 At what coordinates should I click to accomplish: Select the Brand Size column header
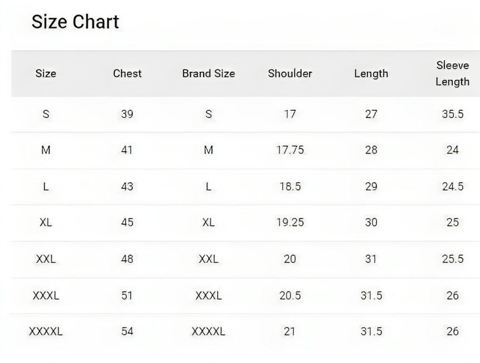coord(208,73)
